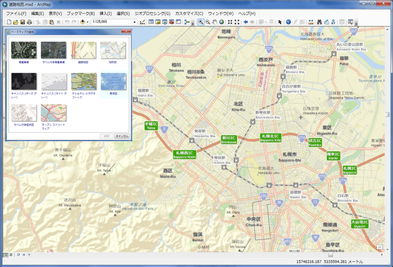Select the Pan hand tool
Viewport: 393px width, 267px height.
pos(215,22)
